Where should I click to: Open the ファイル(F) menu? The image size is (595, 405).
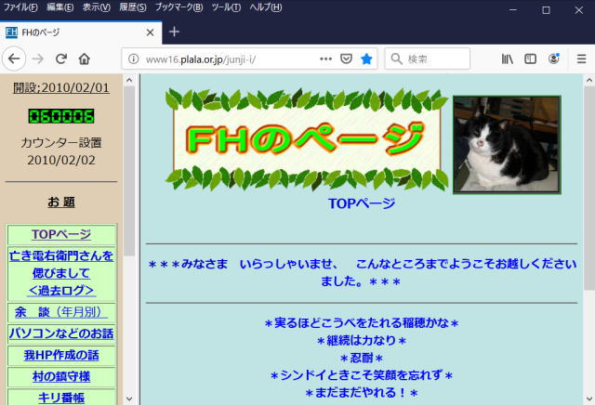pos(20,7)
